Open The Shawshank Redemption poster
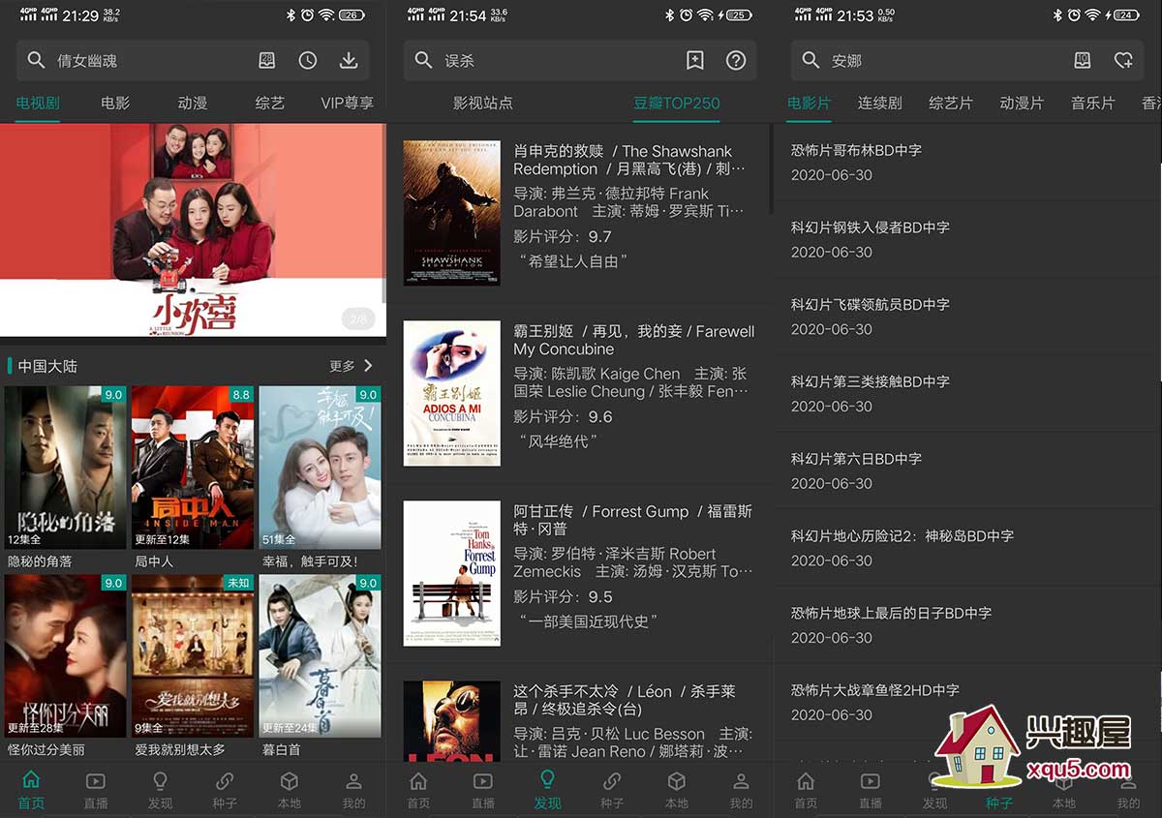The image size is (1162, 818). coord(451,212)
